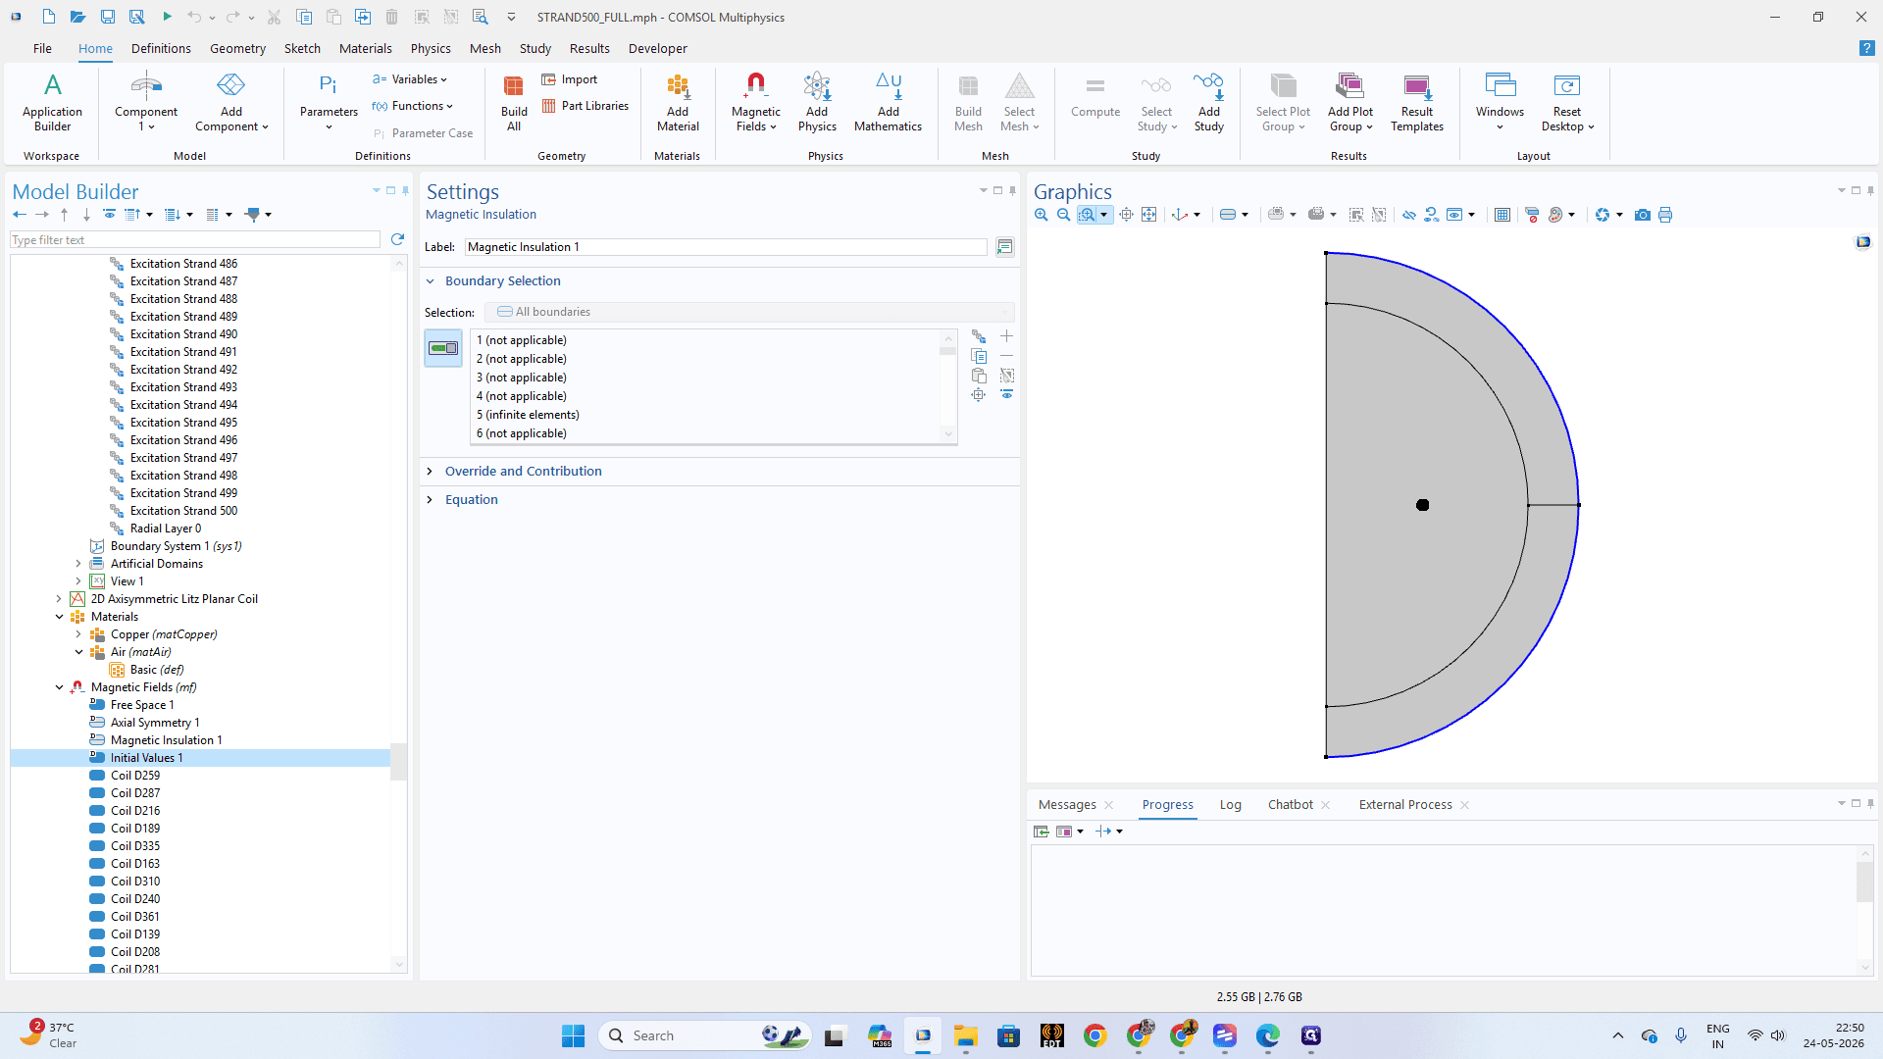Click the Reset Hiding icon in Graphics
The image size is (1883, 1059).
point(1432,215)
